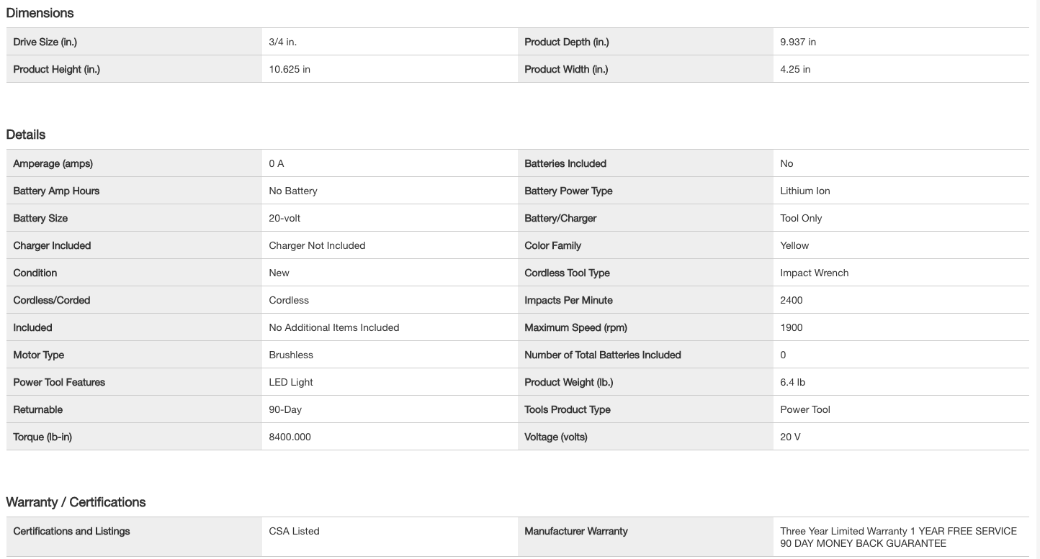The image size is (1040, 559).
Task: Click the Lithium Ion battery type value
Action: 804,191
